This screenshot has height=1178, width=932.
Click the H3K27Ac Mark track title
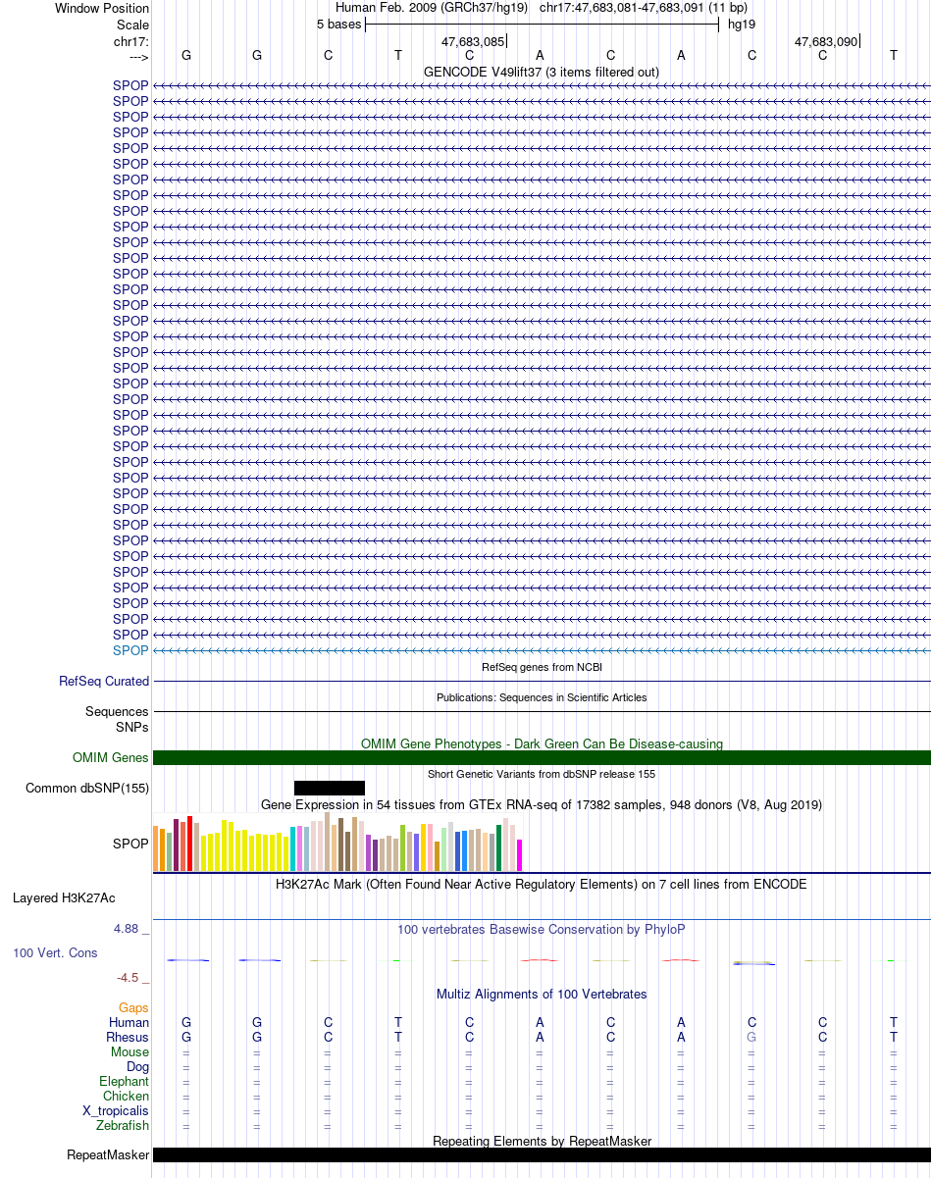coord(542,884)
